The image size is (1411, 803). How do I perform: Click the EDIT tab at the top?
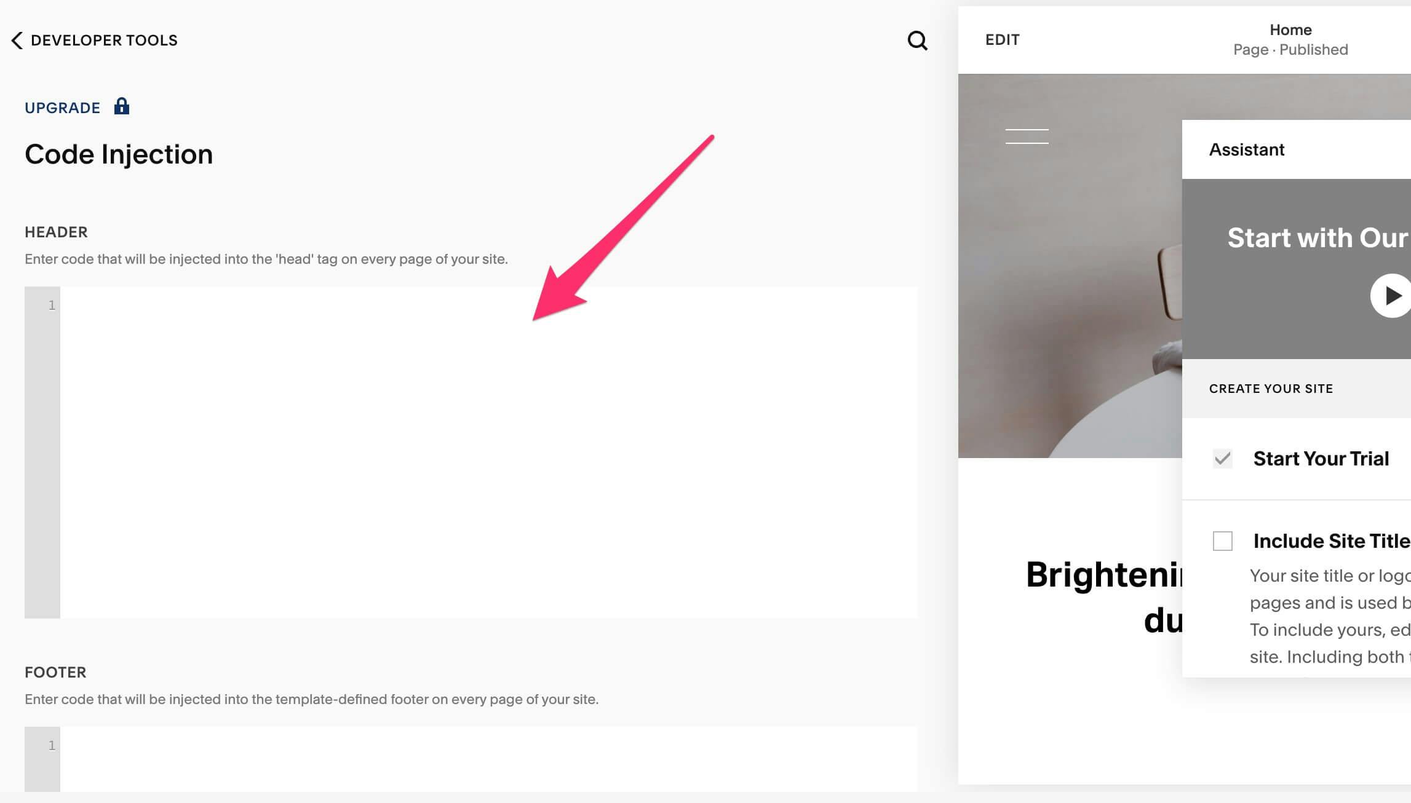[x=1002, y=40]
